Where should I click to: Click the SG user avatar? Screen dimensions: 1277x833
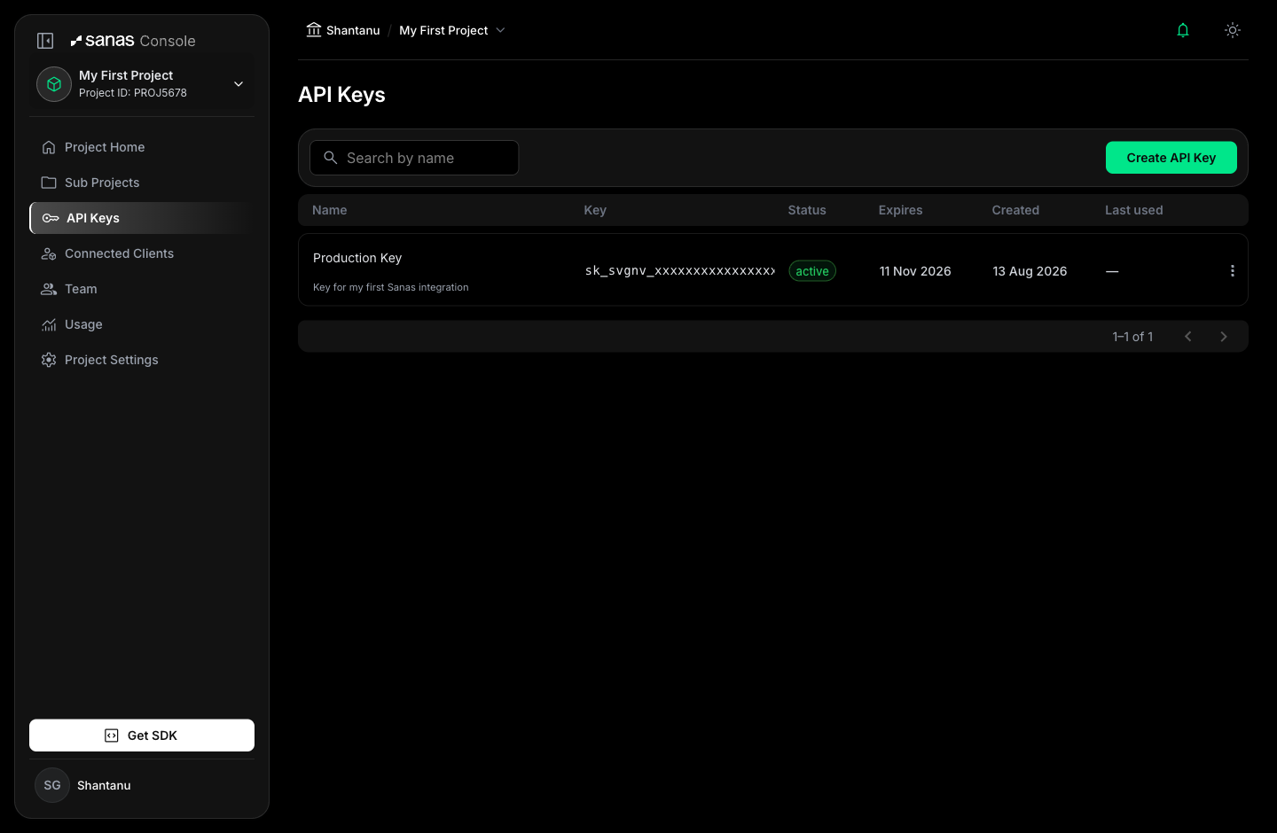(x=52, y=785)
